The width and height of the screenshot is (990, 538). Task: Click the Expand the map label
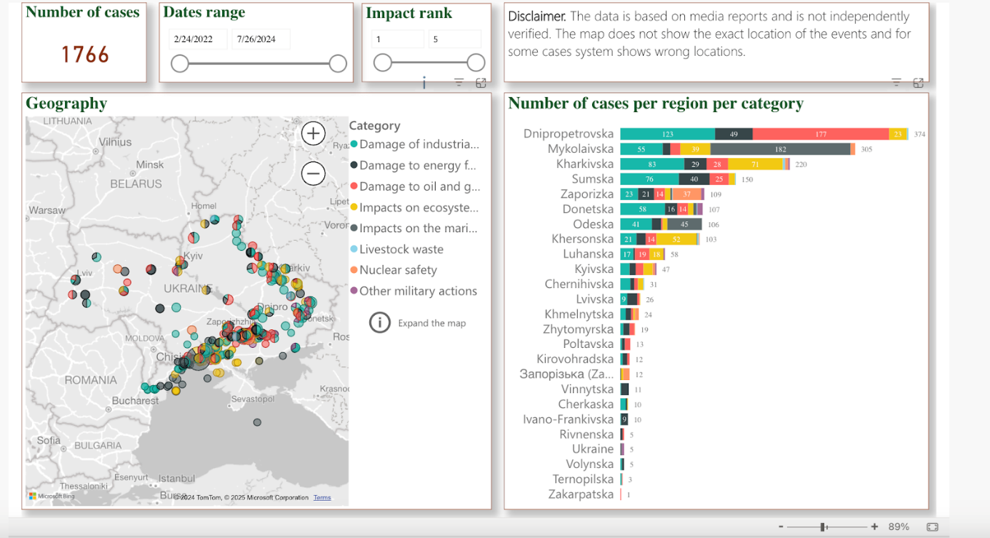(x=432, y=323)
